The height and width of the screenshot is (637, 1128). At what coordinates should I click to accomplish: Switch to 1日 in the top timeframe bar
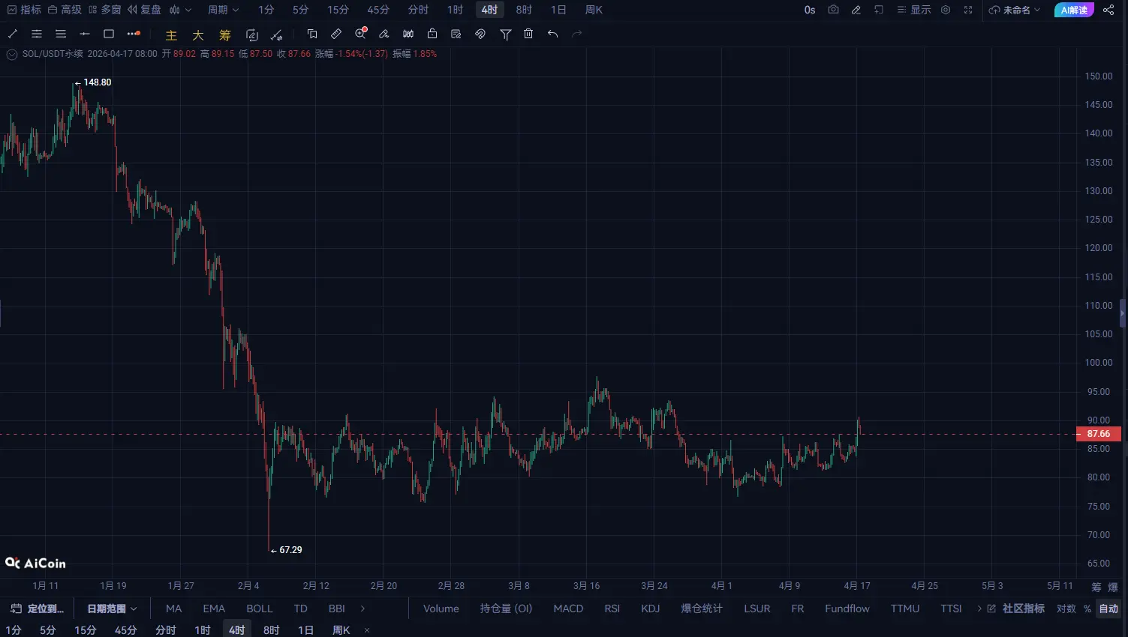pos(558,10)
